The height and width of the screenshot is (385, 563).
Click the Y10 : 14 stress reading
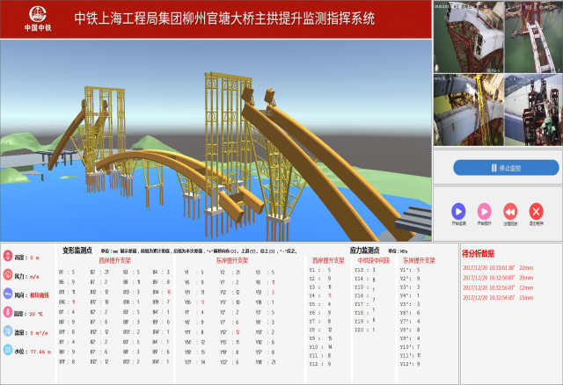[320, 347]
